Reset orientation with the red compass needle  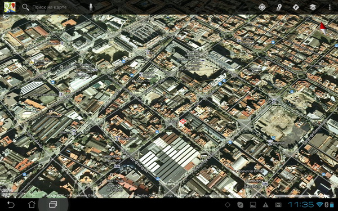[323, 29]
